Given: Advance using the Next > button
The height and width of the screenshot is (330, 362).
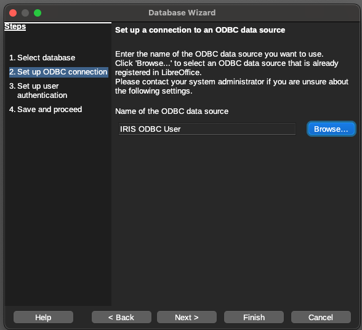Looking at the screenshot, I should tap(187, 317).
